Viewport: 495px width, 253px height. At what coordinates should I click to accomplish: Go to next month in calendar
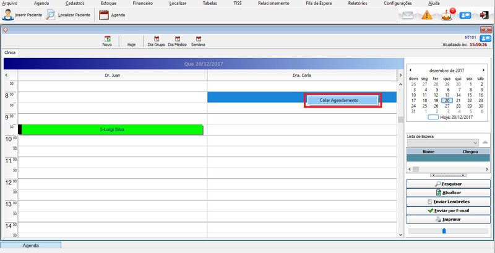point(483,70)
